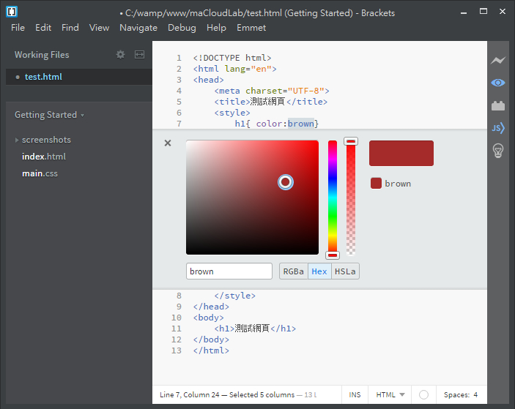Open the Getting Started project dropdown
Image resolution: width=515 pixels, height=409 pixels.
pos(49,115)
